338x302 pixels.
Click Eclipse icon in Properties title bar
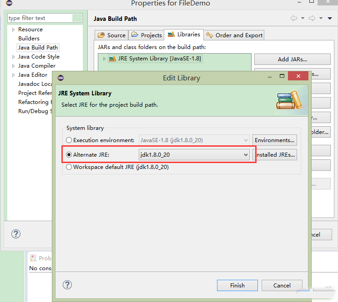(x=9, y=3)
